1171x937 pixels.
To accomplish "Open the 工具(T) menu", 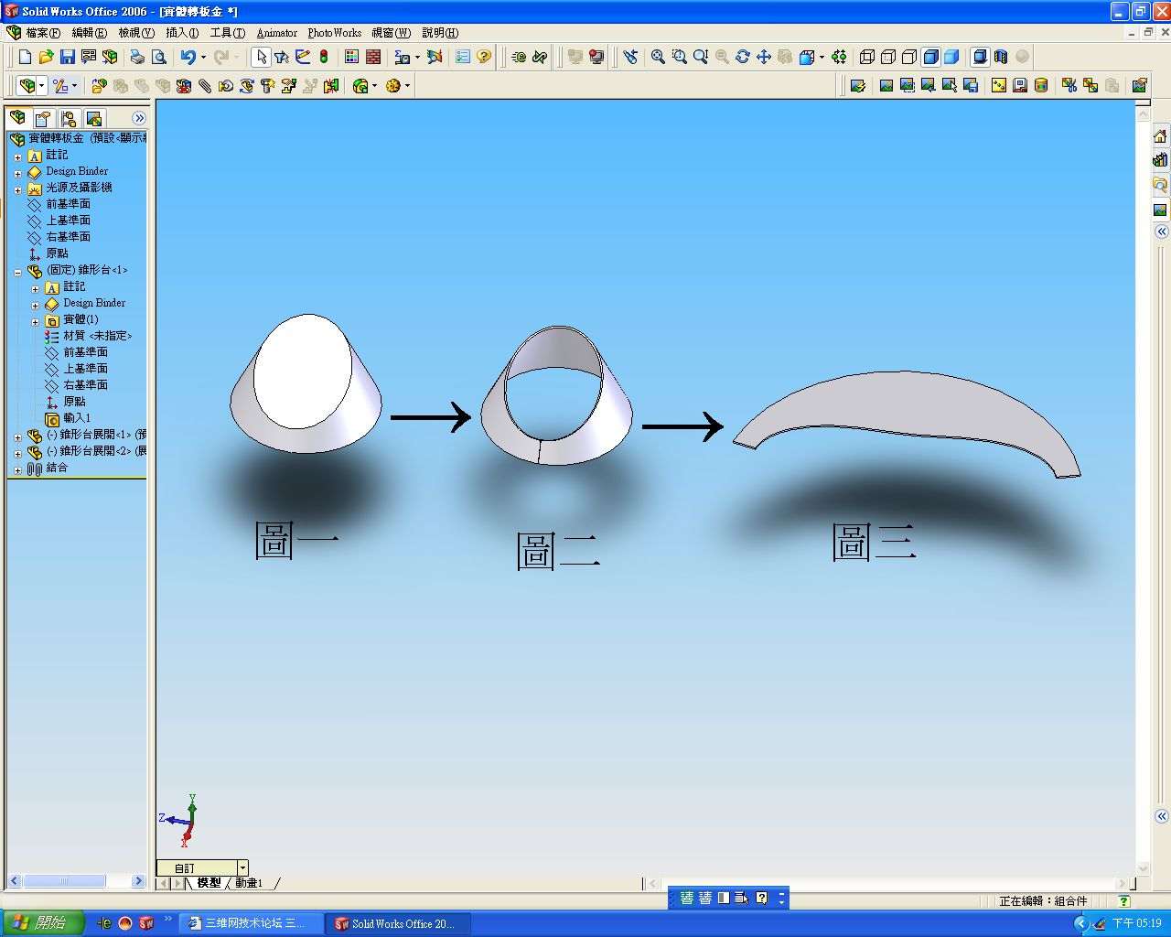I will point(228,33).
